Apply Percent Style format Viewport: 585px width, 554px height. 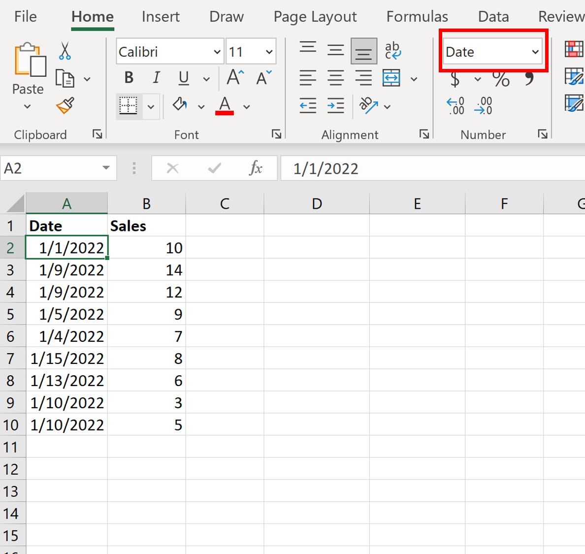point(501,79)
